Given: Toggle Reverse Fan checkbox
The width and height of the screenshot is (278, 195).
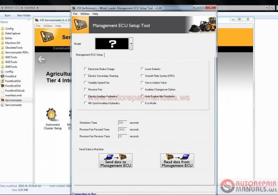Looking at the screenshot, I should [85, 89].
